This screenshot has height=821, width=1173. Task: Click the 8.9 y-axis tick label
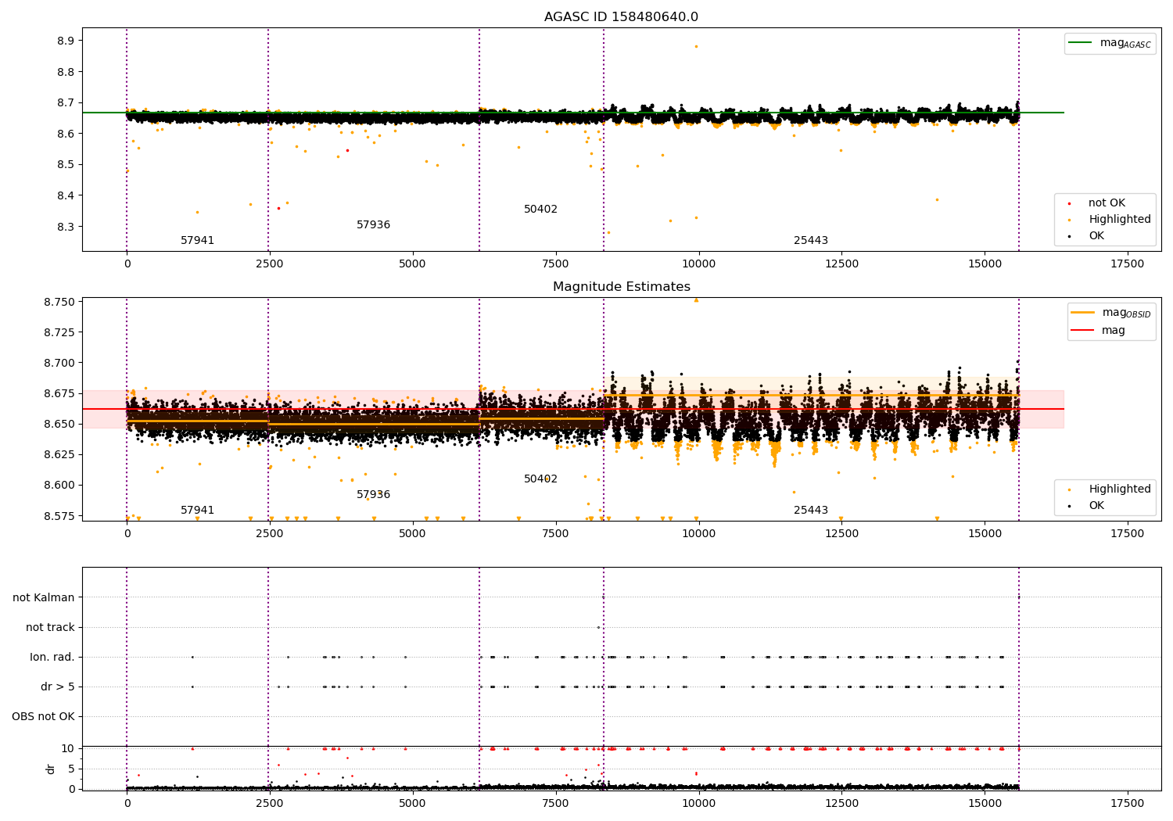65,41
